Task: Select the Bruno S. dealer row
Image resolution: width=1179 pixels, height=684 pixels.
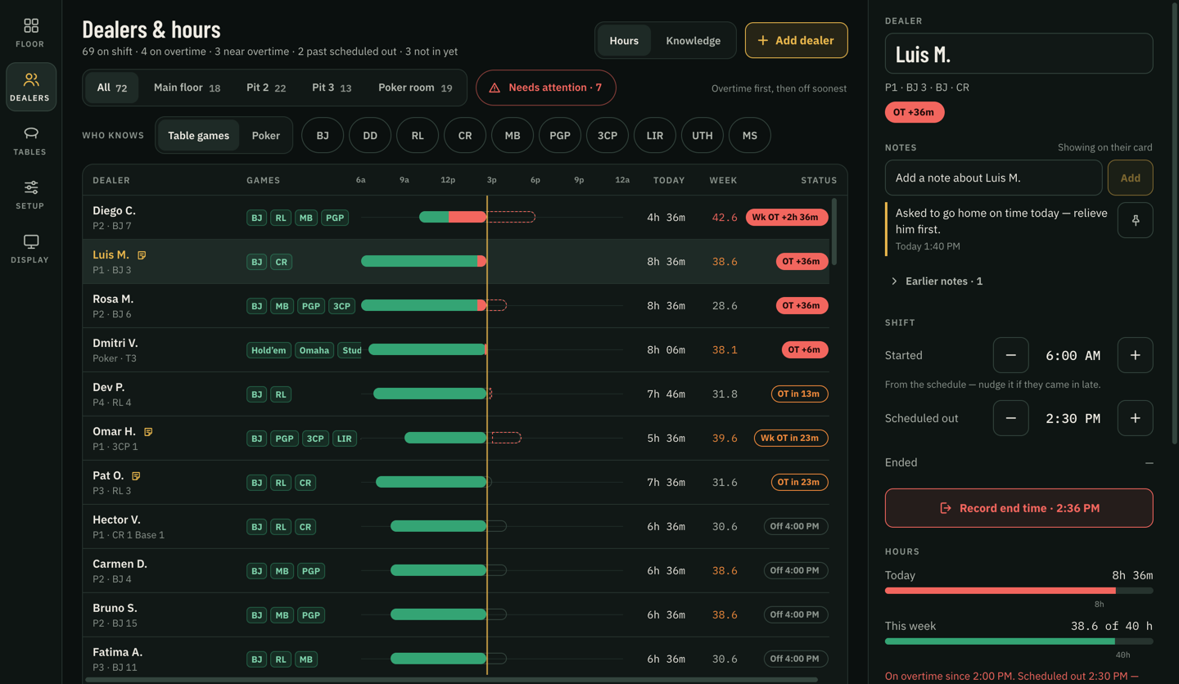Action: [456, 615]
